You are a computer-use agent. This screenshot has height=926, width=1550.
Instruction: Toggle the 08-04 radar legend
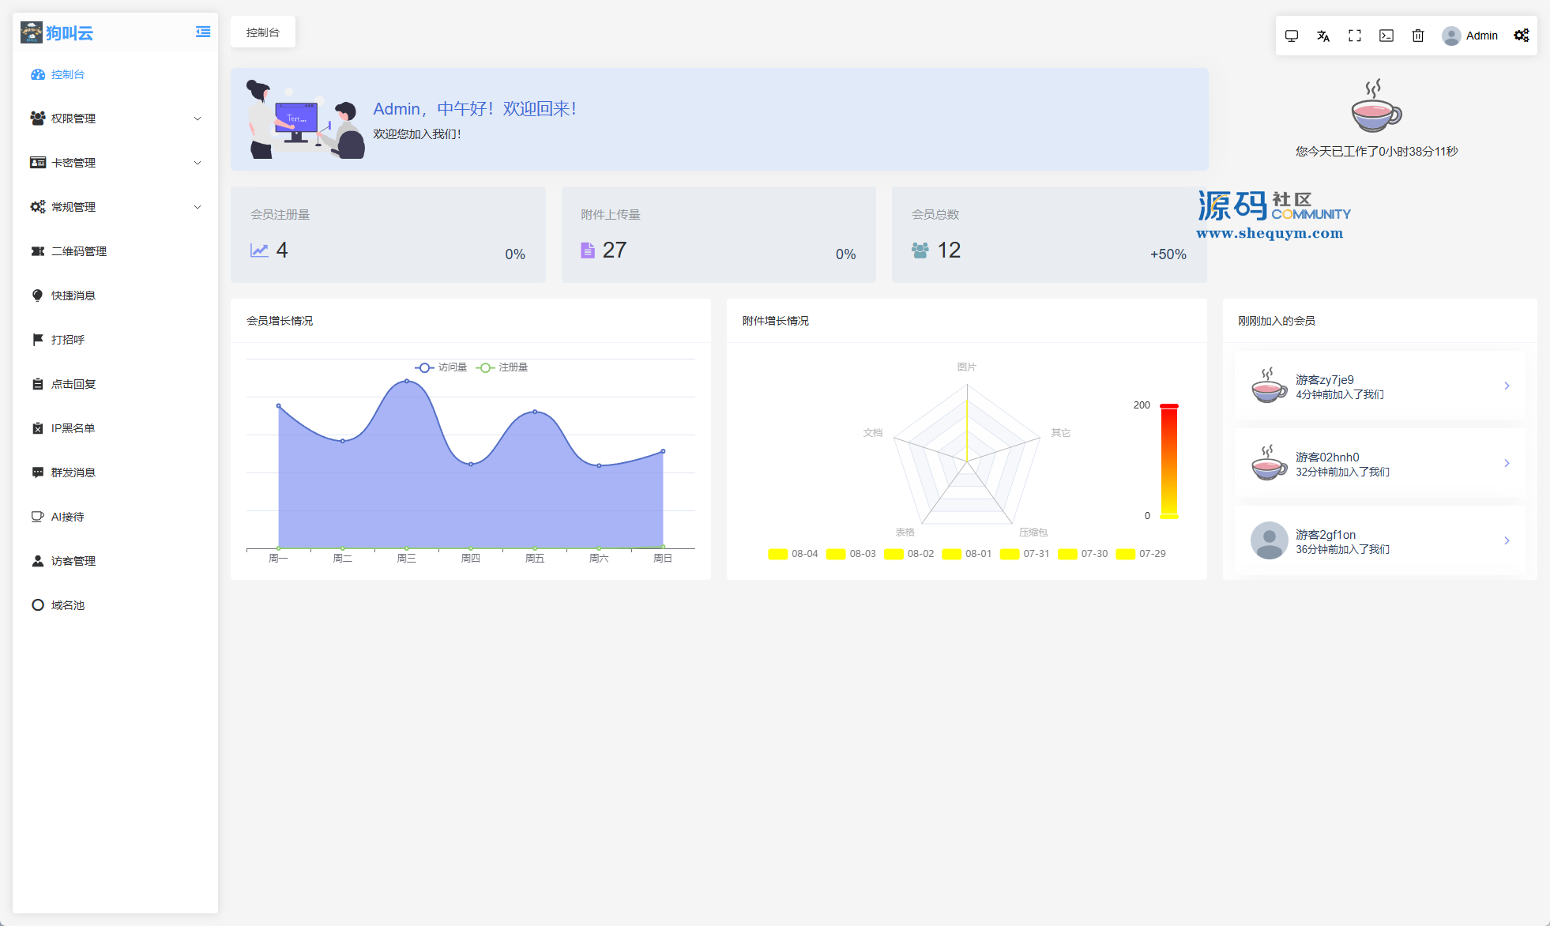pos(792,554)
